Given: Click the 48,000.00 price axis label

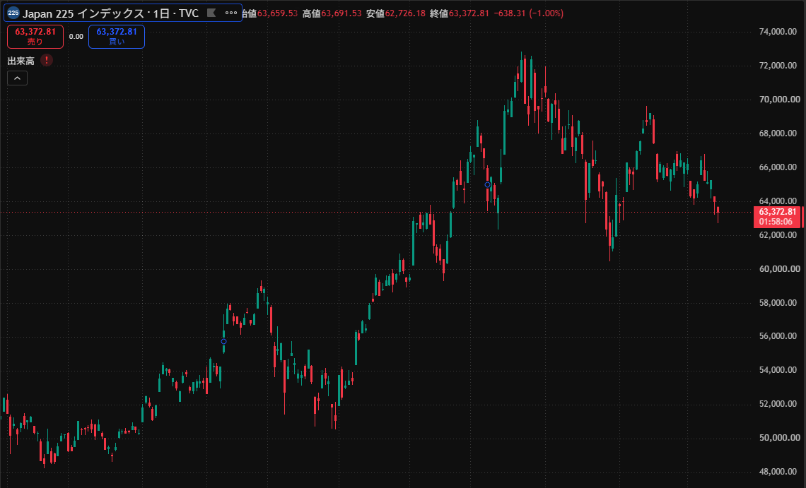Looking at the screenshot, I should 778,472.
